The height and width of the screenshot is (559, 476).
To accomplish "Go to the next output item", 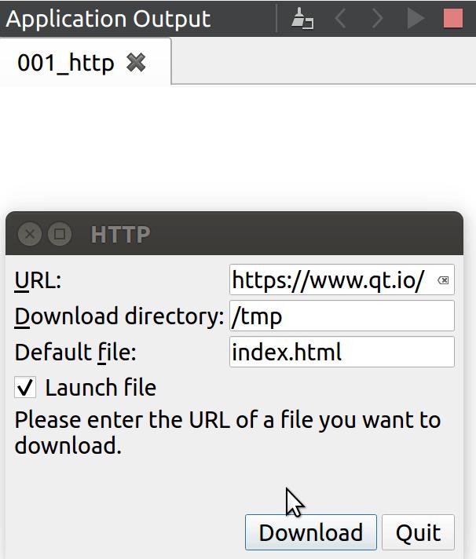I will click(x=378, y=18).
